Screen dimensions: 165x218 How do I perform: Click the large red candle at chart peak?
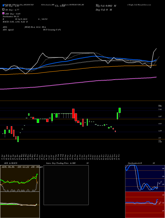tap(73, 113)
